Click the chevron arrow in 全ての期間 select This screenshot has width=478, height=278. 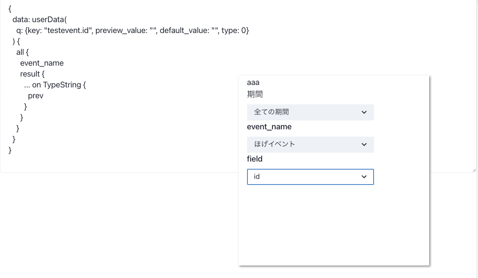364,112
